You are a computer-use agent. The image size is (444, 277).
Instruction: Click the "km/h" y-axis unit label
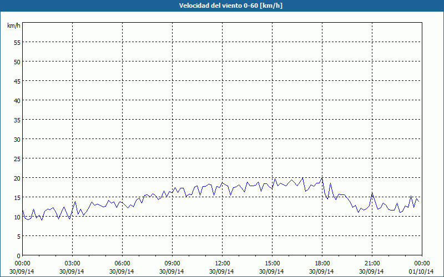[x=13, y=25]
